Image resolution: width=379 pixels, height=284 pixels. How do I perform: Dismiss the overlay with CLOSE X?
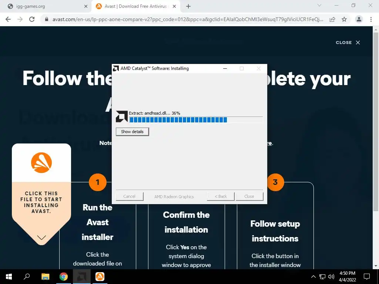click(x=348, y=43)
